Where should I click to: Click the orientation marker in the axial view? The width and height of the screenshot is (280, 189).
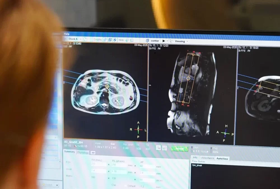[x=138, y=130]
